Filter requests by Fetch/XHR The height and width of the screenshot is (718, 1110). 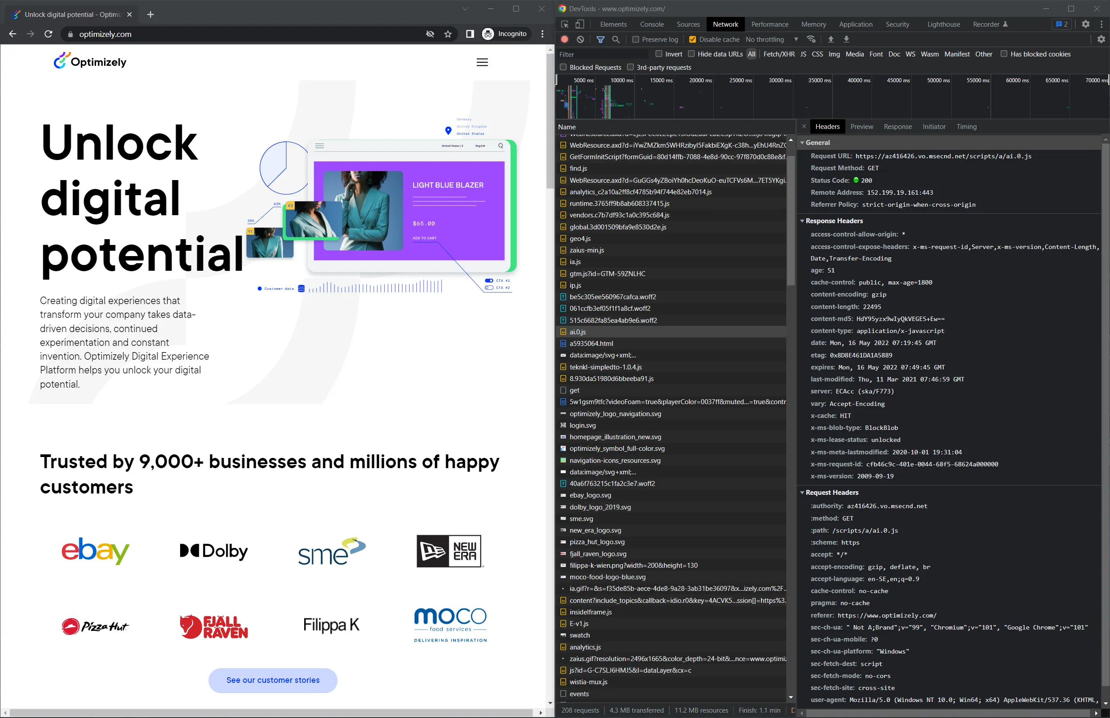(x=779, y=54)
